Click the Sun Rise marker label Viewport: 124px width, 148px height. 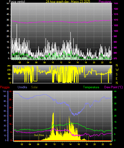pos(39,135)
